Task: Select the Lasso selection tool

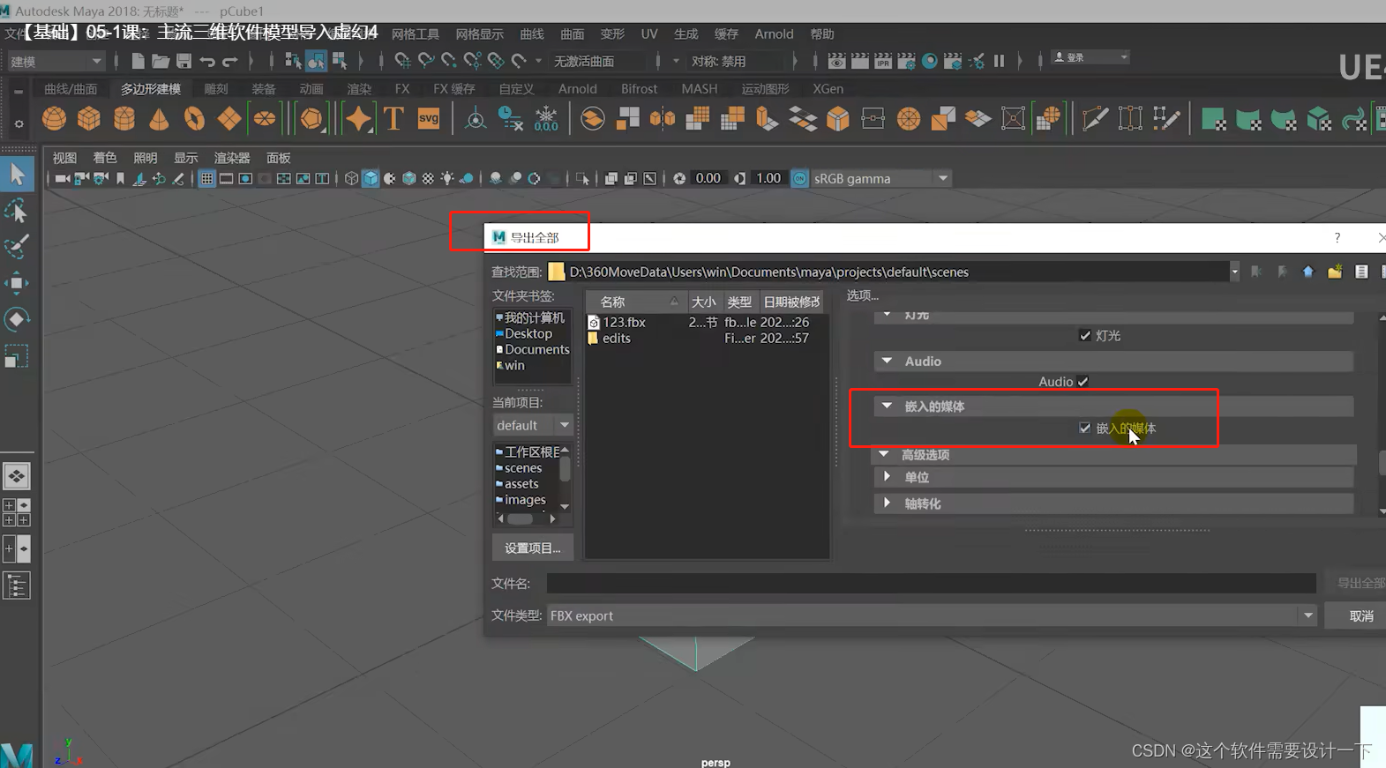Action: point(17,211)
